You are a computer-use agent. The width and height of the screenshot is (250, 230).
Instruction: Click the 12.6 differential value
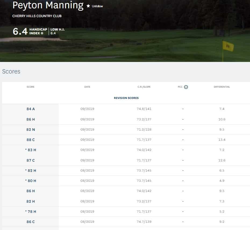tap(222, 160)
